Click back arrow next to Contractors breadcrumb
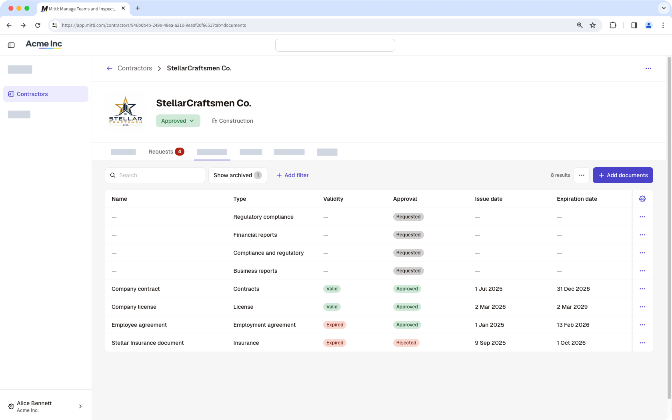The height and width of the screenshot is (420, 672). click(x=109, y=68)
